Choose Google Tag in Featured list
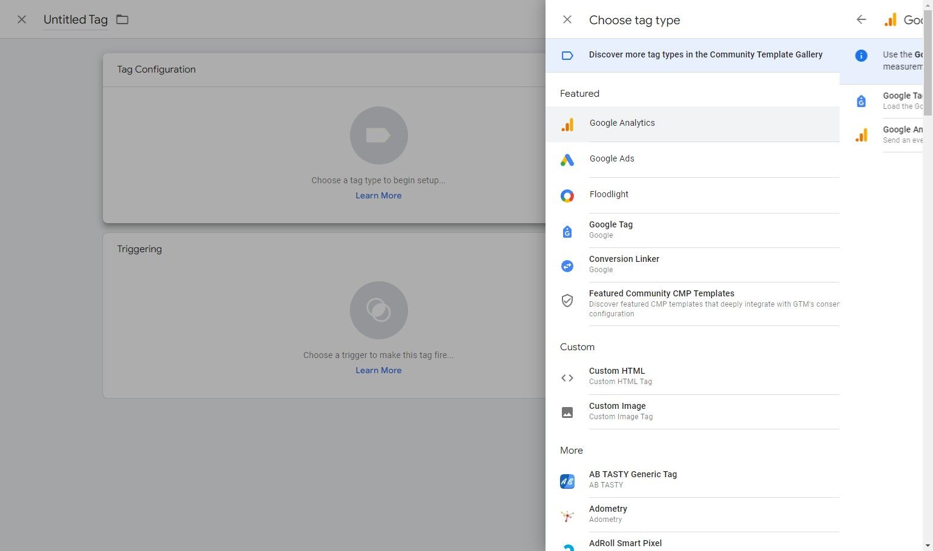This screenshot has height=551, width=933. [x=693, y=230]
